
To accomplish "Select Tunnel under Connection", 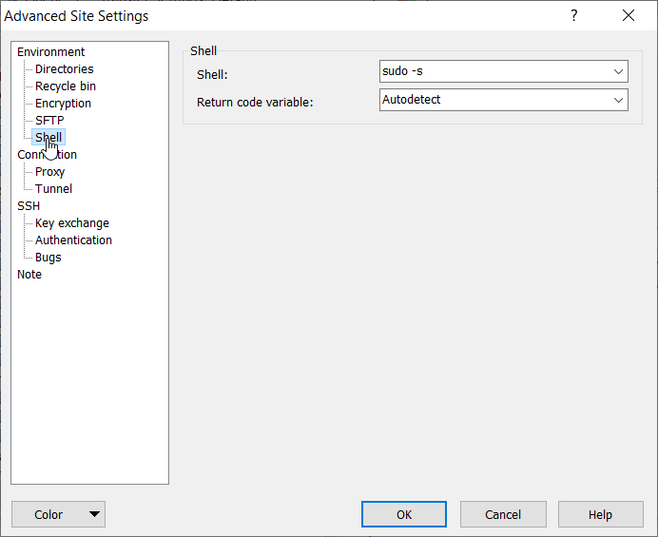I will click(53, 189).
